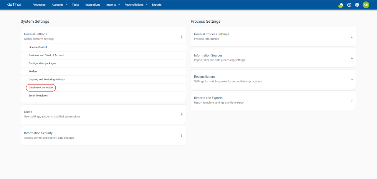Select Email Templates item
Image resolution: width=377 pixels, height=179 pixels.
click(x=38, y=96)
